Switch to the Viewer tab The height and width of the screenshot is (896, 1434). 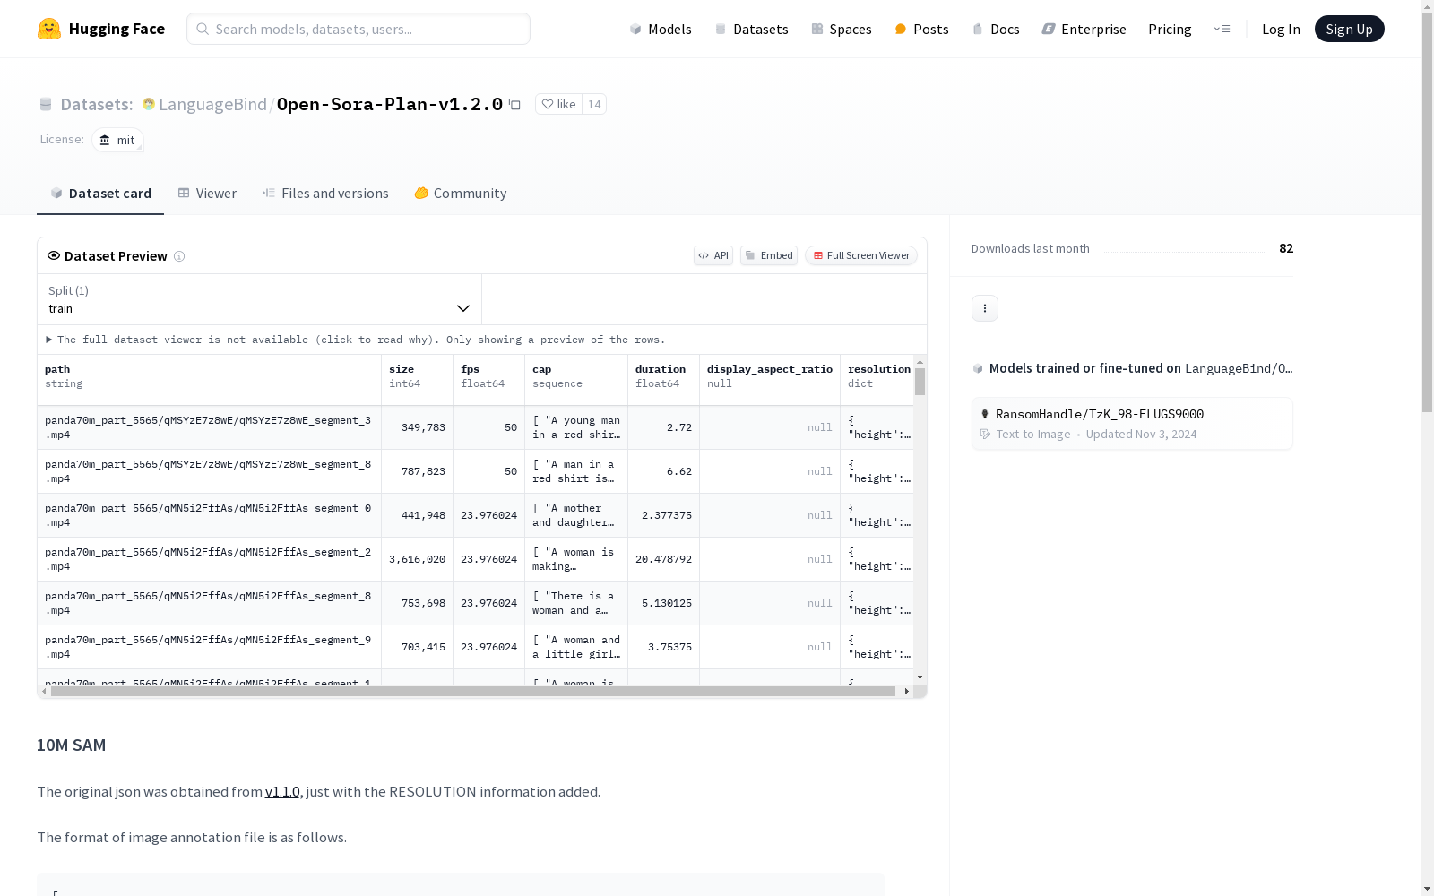[207, 194]
